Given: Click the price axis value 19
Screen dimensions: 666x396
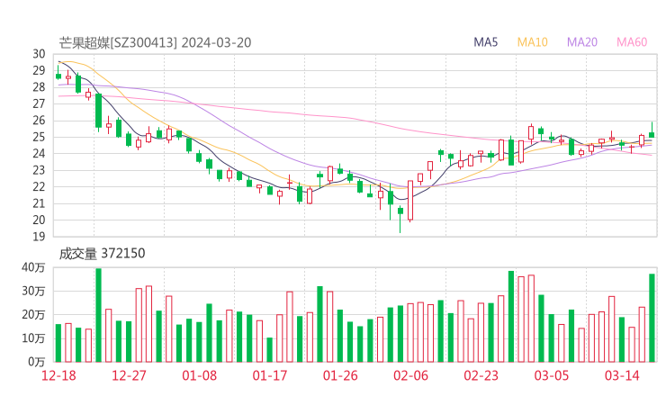Looking at the screenshot, I should (x=39, y=237).
